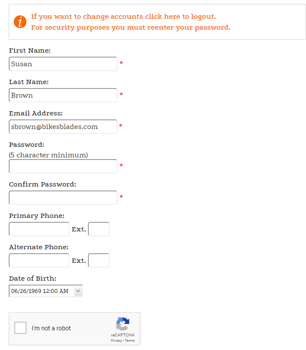Click the Primary Phone number field
The image size is (306, 350).
[39, 229]
